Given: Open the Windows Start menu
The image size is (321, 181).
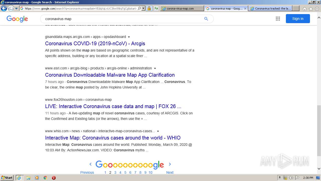Looking at the screenshot, I should pyautogui.click(x=7, y=178).
